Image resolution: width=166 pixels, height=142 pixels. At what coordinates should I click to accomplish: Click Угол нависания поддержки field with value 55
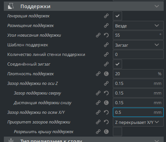coord(138,35)
